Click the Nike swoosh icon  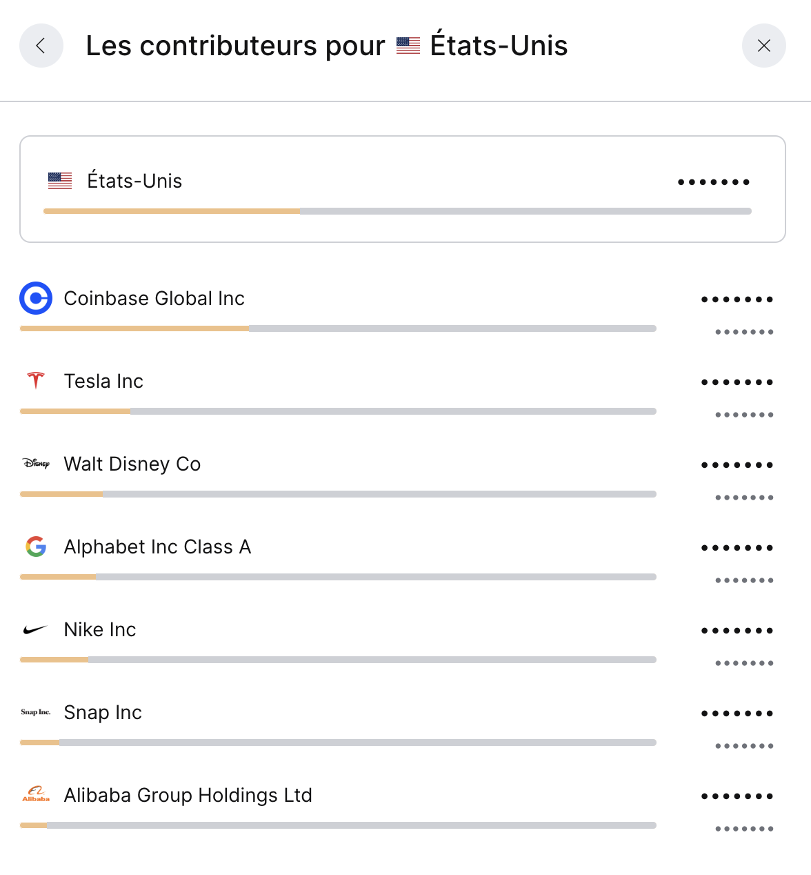(36, 629)
